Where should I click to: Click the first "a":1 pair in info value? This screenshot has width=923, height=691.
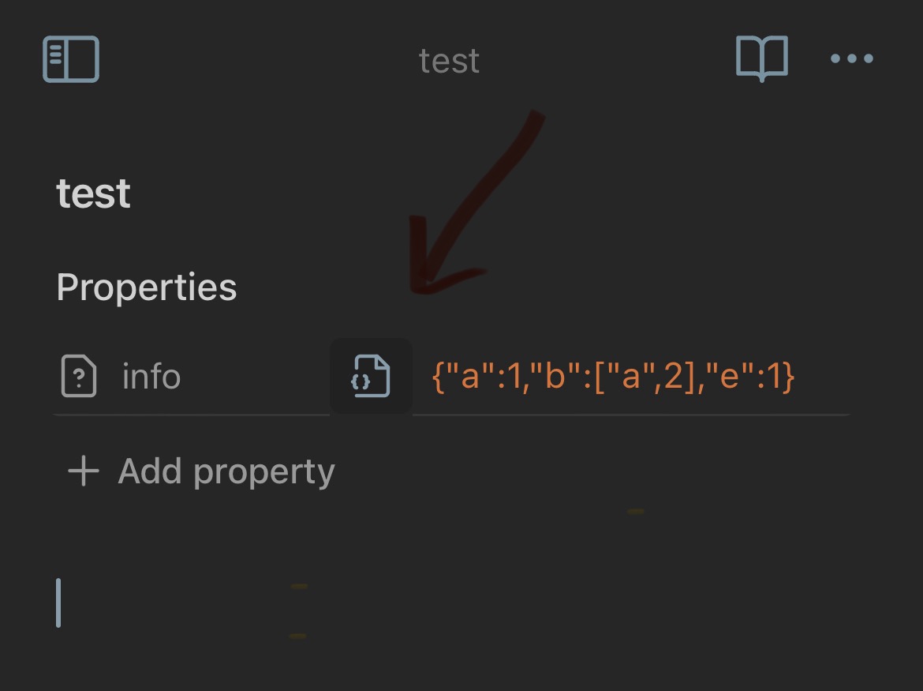click(x=484, y=376)
